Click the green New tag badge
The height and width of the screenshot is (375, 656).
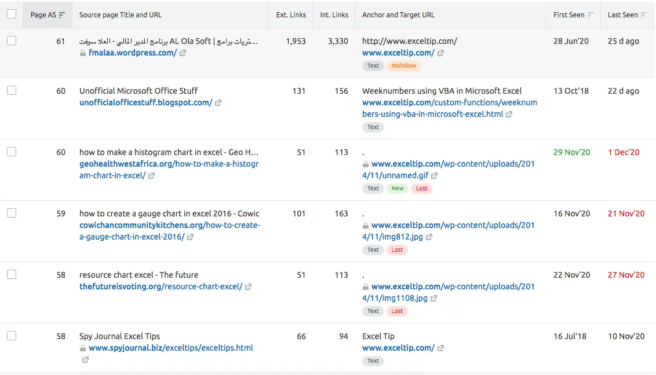398,189
